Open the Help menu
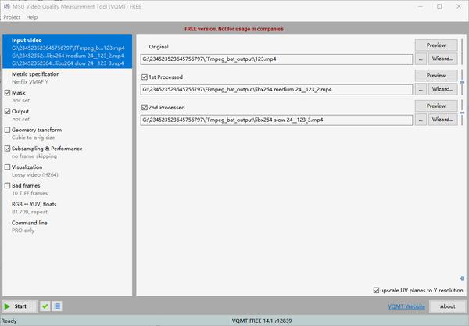 click(32, 17)
